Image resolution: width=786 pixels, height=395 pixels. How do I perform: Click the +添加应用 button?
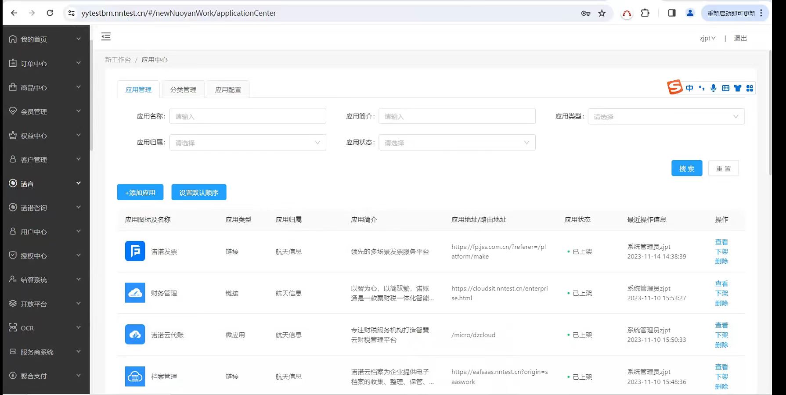140,192
